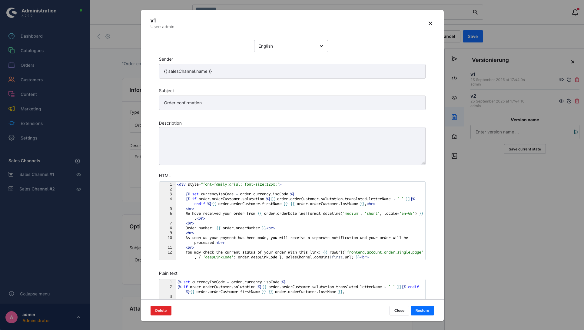Toggle preview eye icon for version v1
584x330 pixels.
[x=561, y=79]
